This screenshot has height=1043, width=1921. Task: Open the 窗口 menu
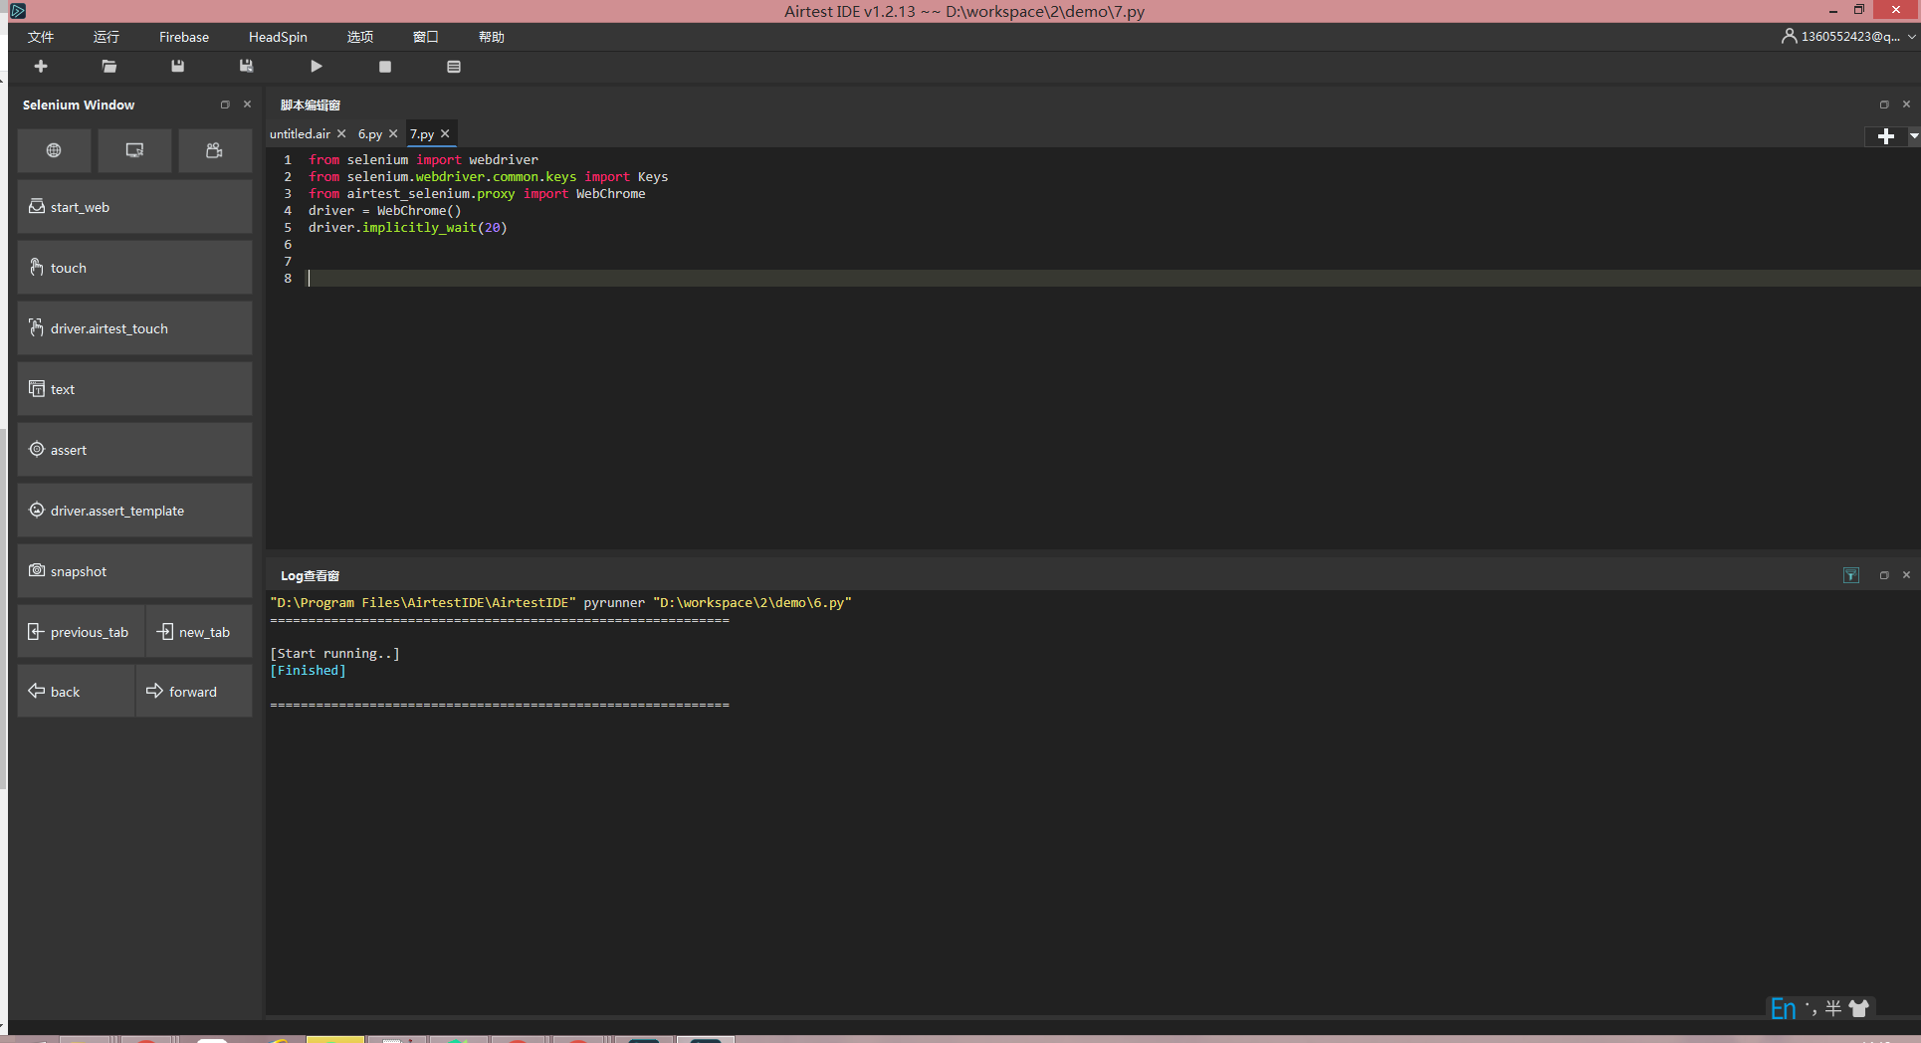[426, 37]
